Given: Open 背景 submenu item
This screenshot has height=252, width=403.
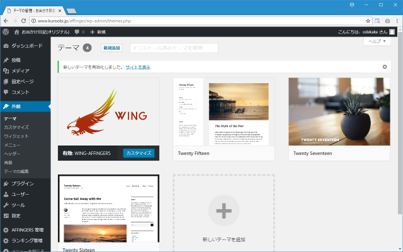Looking at the screenshot, I should [x=8, y=163].
